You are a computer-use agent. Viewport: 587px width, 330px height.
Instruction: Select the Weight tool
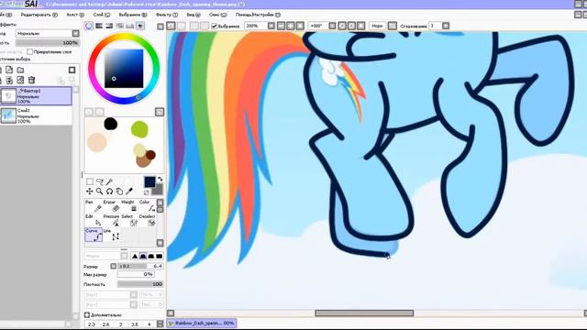pos(129,205)
